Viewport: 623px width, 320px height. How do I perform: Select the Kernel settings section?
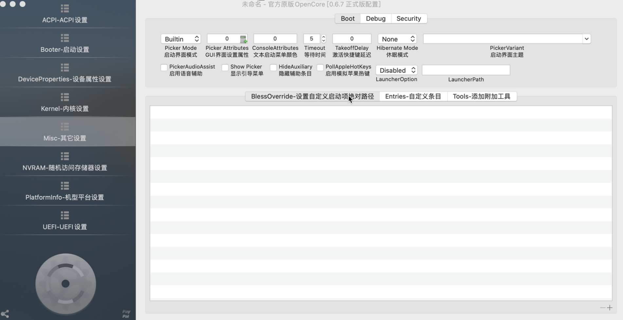(64, 103)
